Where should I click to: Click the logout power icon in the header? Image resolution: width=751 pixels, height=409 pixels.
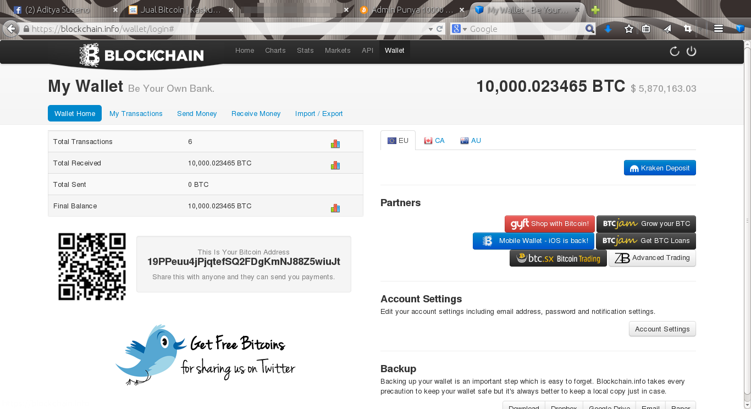tap(692, 51)
